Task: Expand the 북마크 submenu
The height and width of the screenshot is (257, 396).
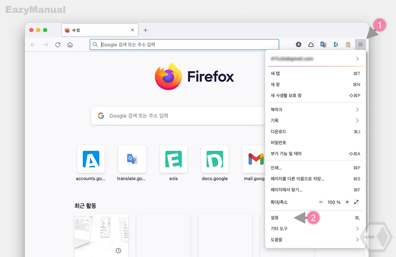Action: click(x=315, y=110)
